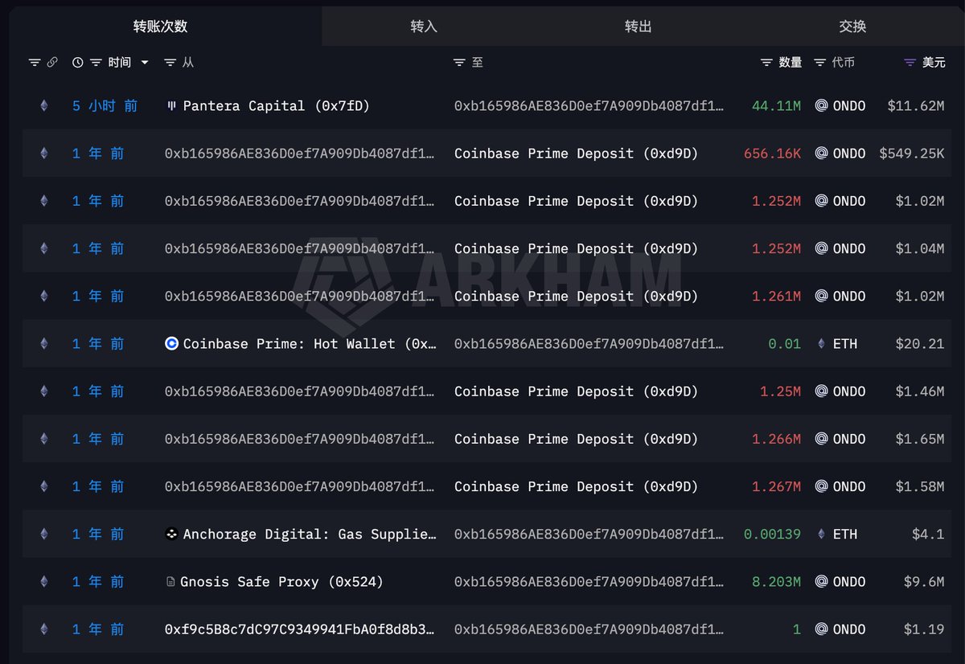Open the 美元 column filter
This screenshot has width=965, height=664.
[910, 62]
